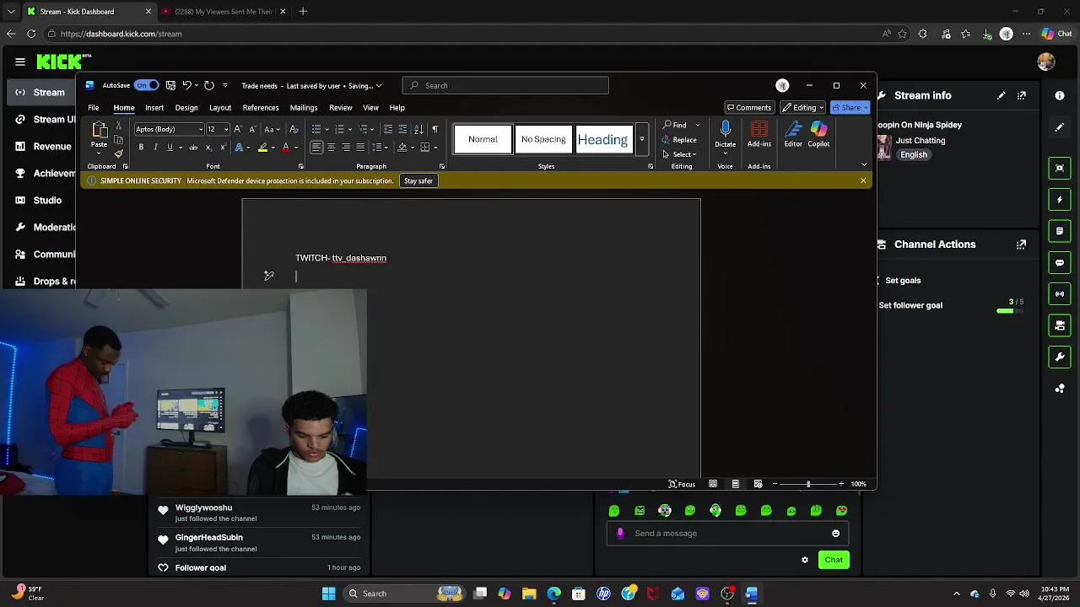Click the Sort A-Z icon
The image size is (1080, 607).
tap(418, 129)
